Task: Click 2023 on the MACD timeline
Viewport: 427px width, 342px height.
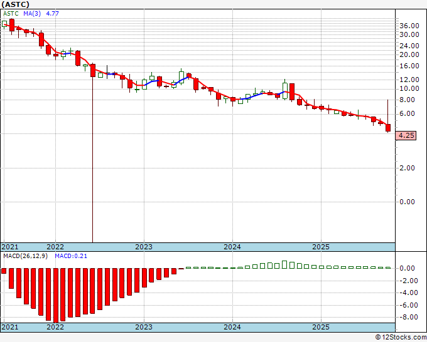Action: point(144,327)
